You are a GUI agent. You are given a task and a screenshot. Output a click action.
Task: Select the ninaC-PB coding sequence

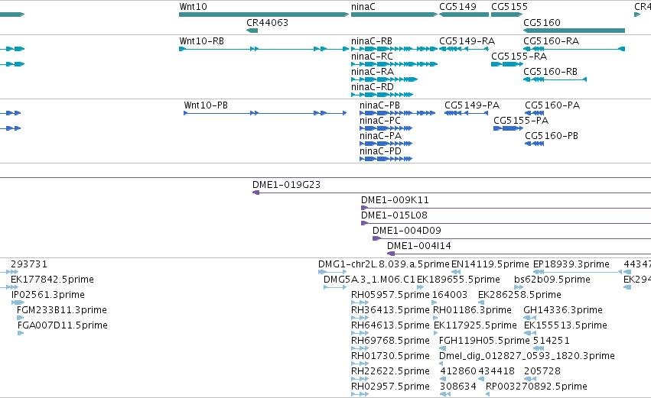coord(397,113)
